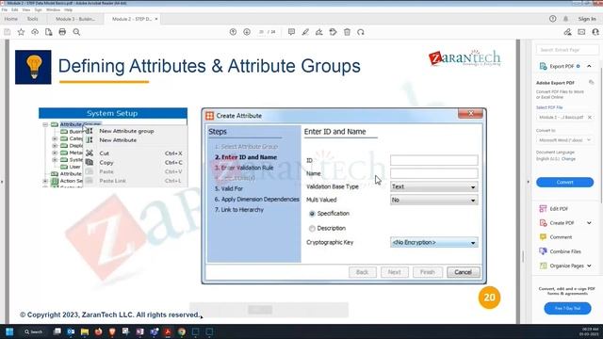The width and height of the screenshot is (603, 339).
Task: Open the notifications bell icon
Action: [565, 19]
